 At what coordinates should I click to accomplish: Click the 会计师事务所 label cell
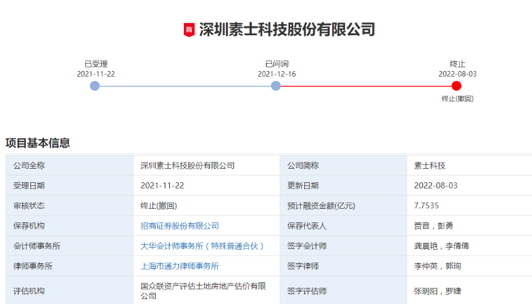[x=70, y=246]
